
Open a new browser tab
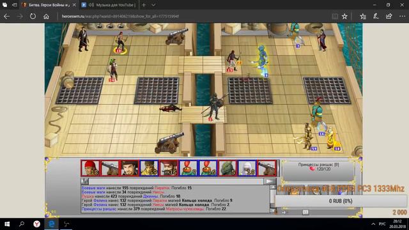(x=144, y=5)
